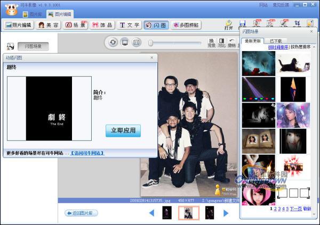The height and width of the screenshot is (225, 320).
Task: Click the 立即应用 apply button
Action: [123, 130]
